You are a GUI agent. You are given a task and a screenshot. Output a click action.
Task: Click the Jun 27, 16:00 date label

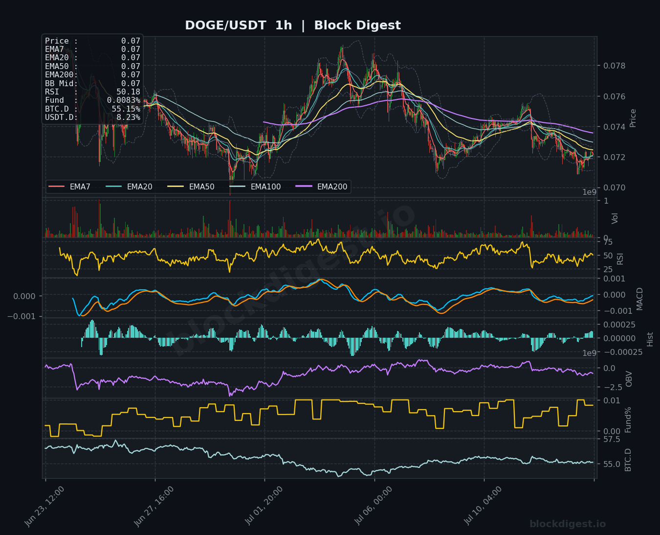(154, 506)
